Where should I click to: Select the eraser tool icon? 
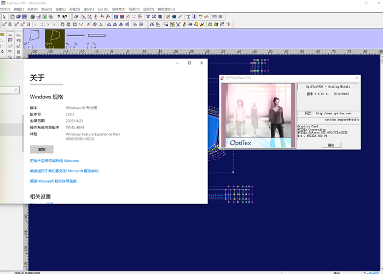click(76, 17)
